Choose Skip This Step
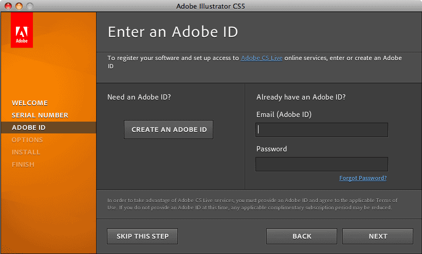The width and height of the screenshot is (422, 254). (x=142, y=236)
